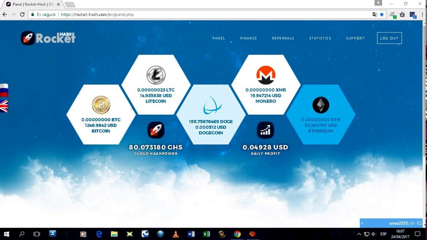Screen dimensions: 427x240
Task: Click the Bitcoin coin icon
Action: point(101,105)
